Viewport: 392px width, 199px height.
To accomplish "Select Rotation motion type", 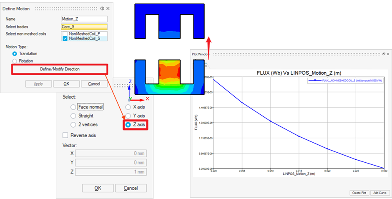I will click(15, 61).
